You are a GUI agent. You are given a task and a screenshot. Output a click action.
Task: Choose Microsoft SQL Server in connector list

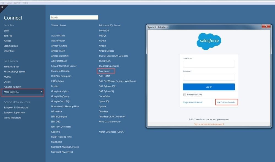(x=110, y=25)
